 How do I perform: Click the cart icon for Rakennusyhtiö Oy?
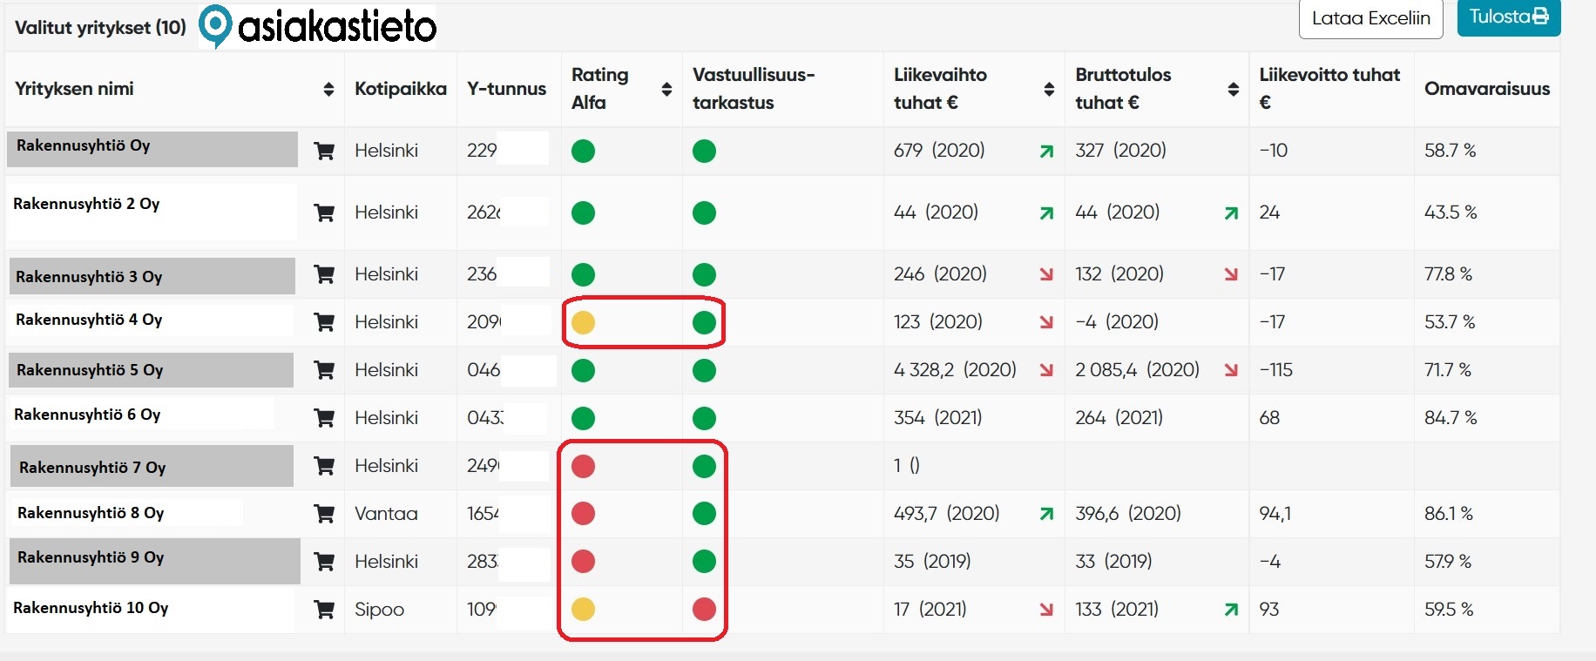click(324, 152)
